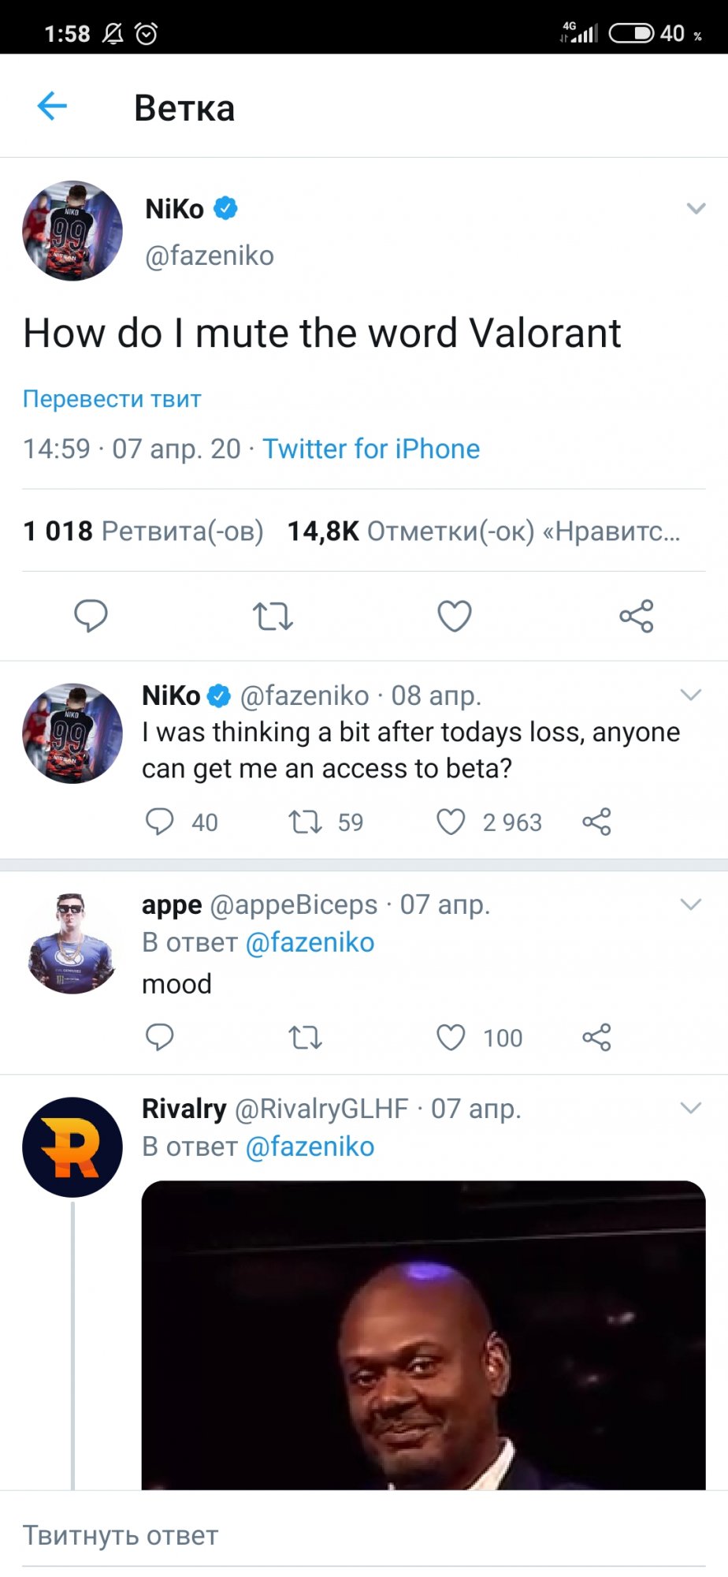Click the retweet icon on the main tweet
Screen dimensions: 728x1577
coord(272,617)
